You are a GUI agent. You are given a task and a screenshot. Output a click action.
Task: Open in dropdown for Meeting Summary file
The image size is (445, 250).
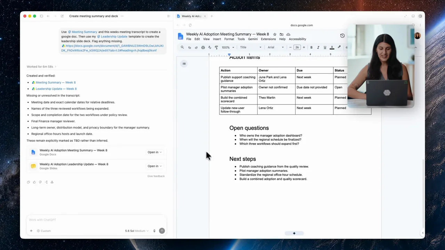(x=154, y=152)
